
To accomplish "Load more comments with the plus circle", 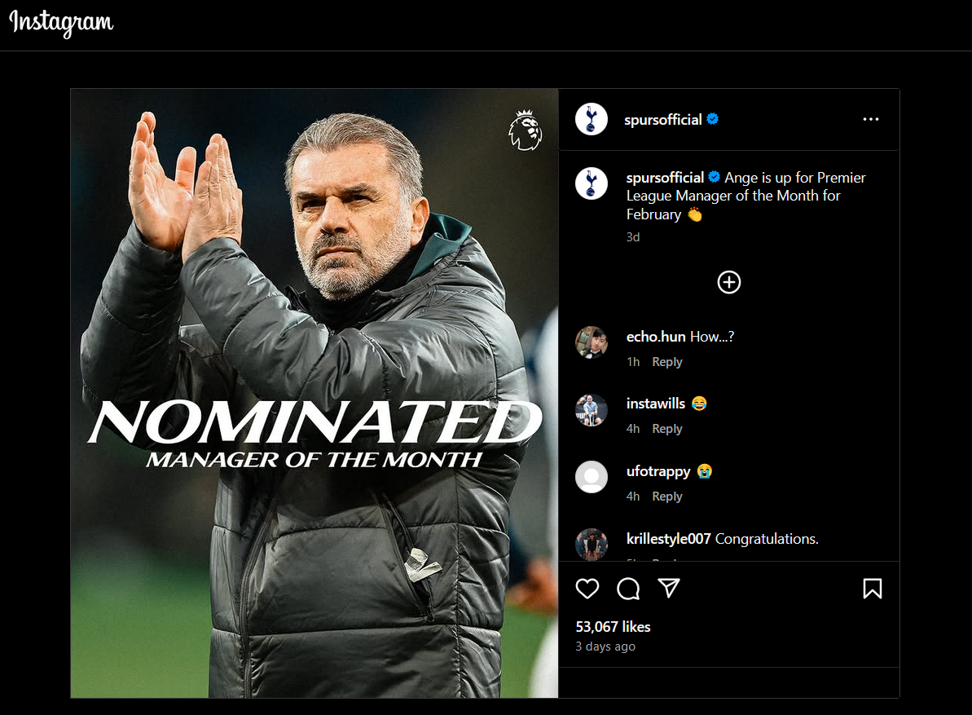I will [729, 282].
